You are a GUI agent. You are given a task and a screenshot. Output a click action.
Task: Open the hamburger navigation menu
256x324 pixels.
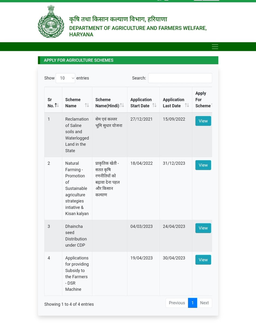215,46
